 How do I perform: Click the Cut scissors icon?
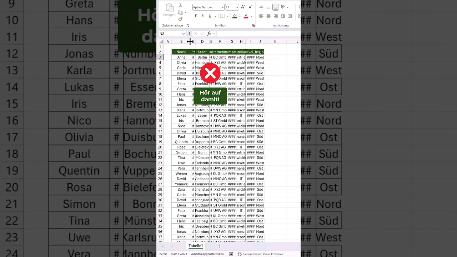(180, 5)
